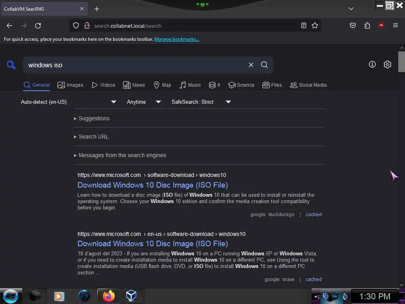Open options dots next to google brave
The width and height of the screenshot is (405, 304).
[x=300, y=279]
